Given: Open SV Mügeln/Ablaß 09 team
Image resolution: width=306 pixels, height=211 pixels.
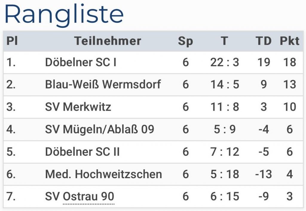Looking at the screenshot, I should pyautogui.click(x=100, y=129).
